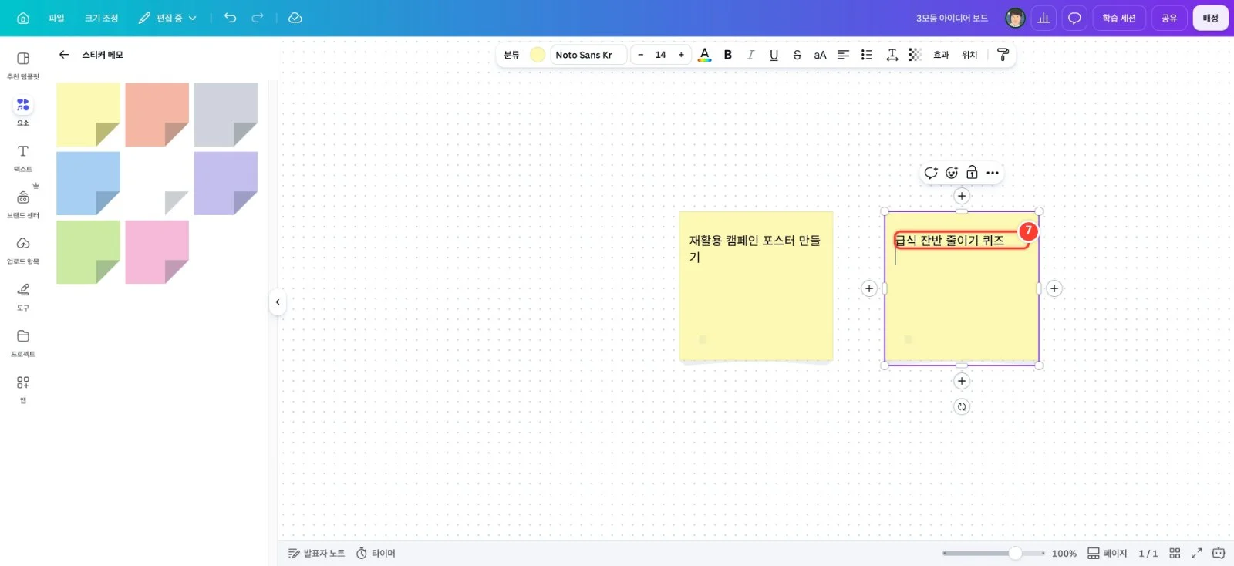
Task: Open 앱 sidebar panel
Action: coord(23,389)
